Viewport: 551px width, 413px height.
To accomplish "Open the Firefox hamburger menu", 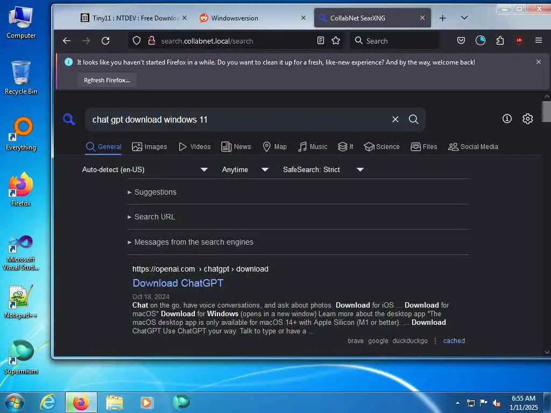I will [538, 40].
